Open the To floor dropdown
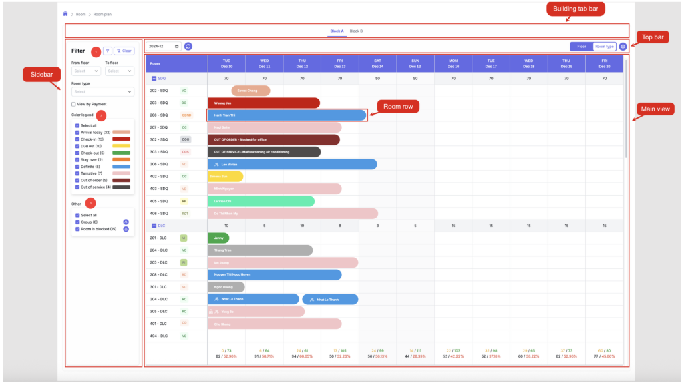684x383 pixels. tap(120, 71)
